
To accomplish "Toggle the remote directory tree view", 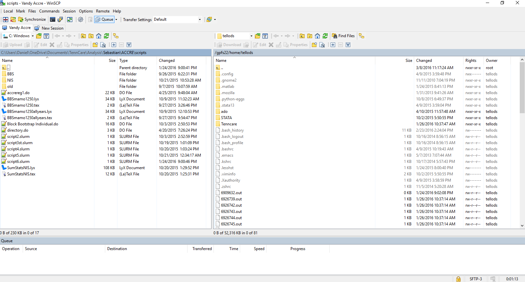I will tap(362, 36).
